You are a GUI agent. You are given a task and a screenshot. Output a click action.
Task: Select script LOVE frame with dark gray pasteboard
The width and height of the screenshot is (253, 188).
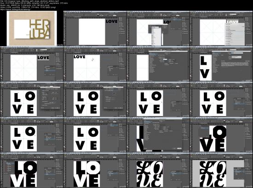158,170
